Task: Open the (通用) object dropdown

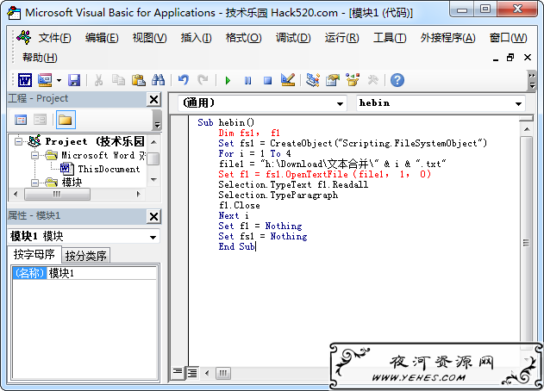Action: [340, 103]
